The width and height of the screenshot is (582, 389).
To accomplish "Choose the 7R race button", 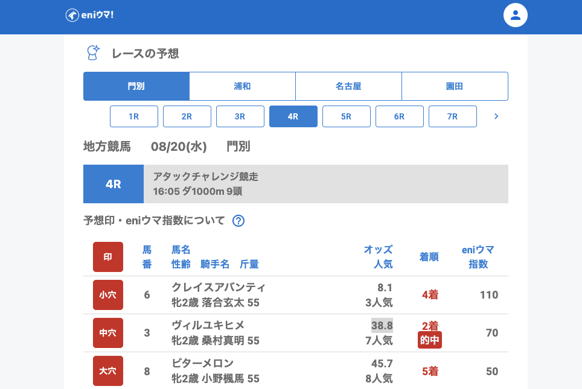I will 453,116.
